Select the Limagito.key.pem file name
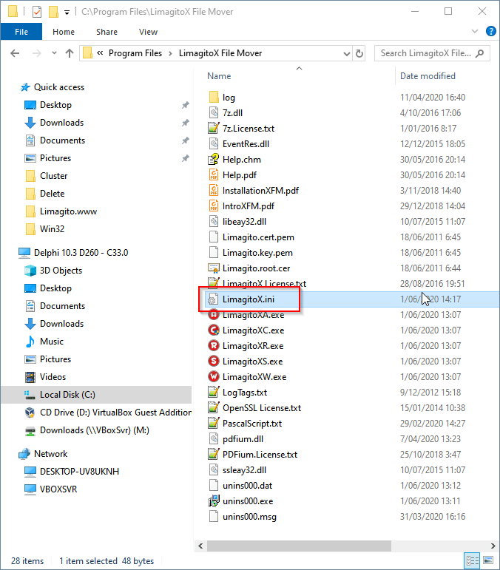Image resolution: width=500 pixels, height=570 pixels. [257, 253]
